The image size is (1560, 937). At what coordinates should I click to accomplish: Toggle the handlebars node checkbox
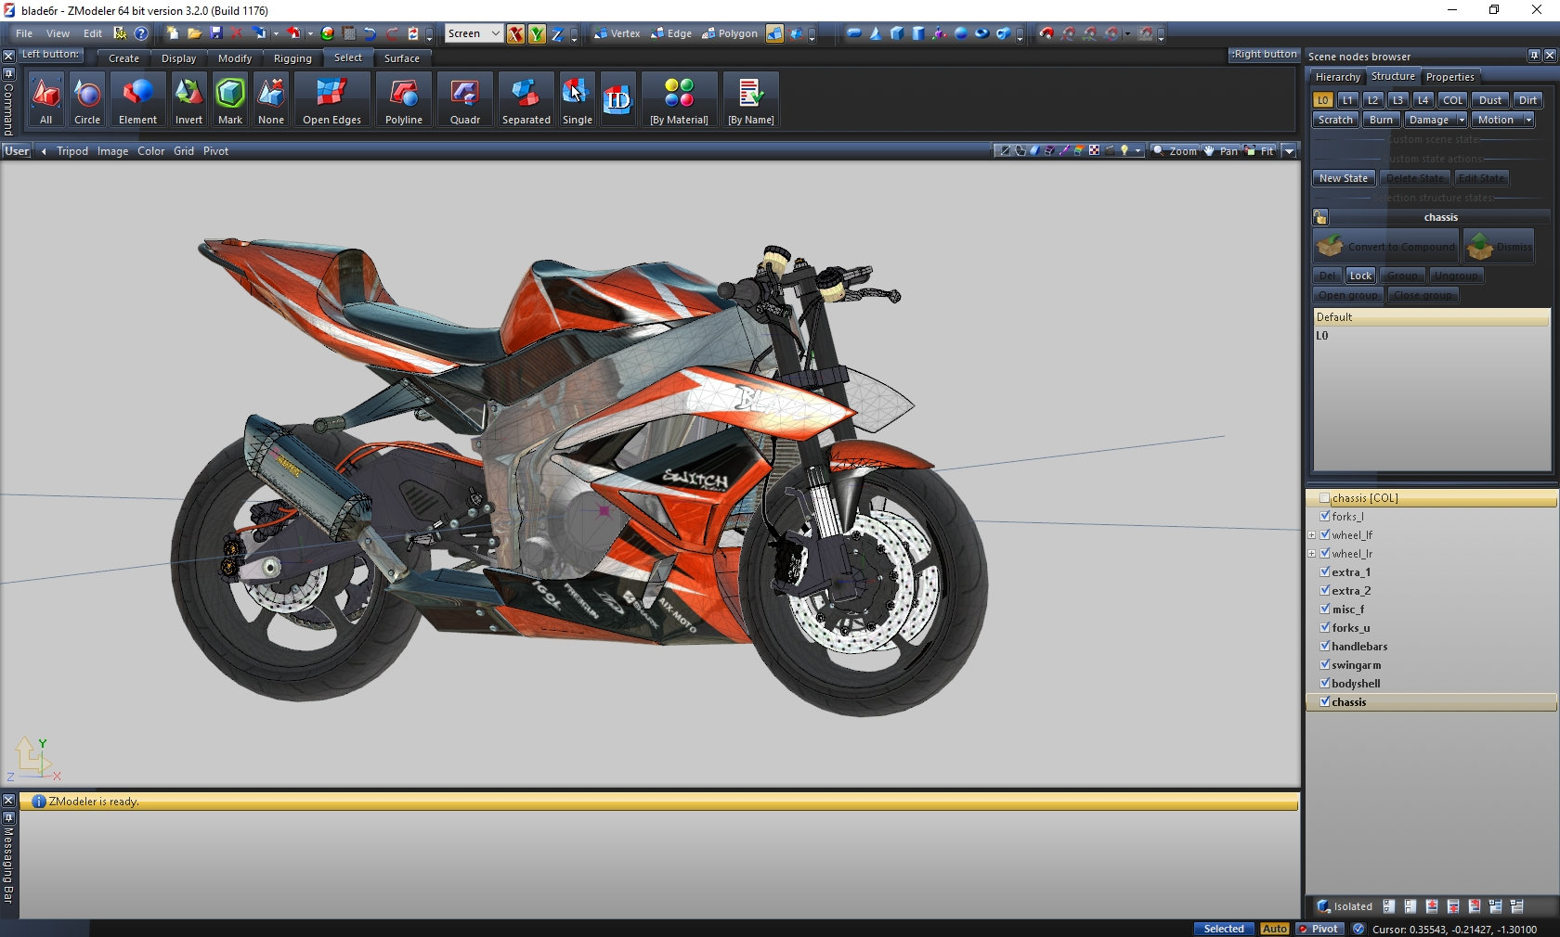1325,647
